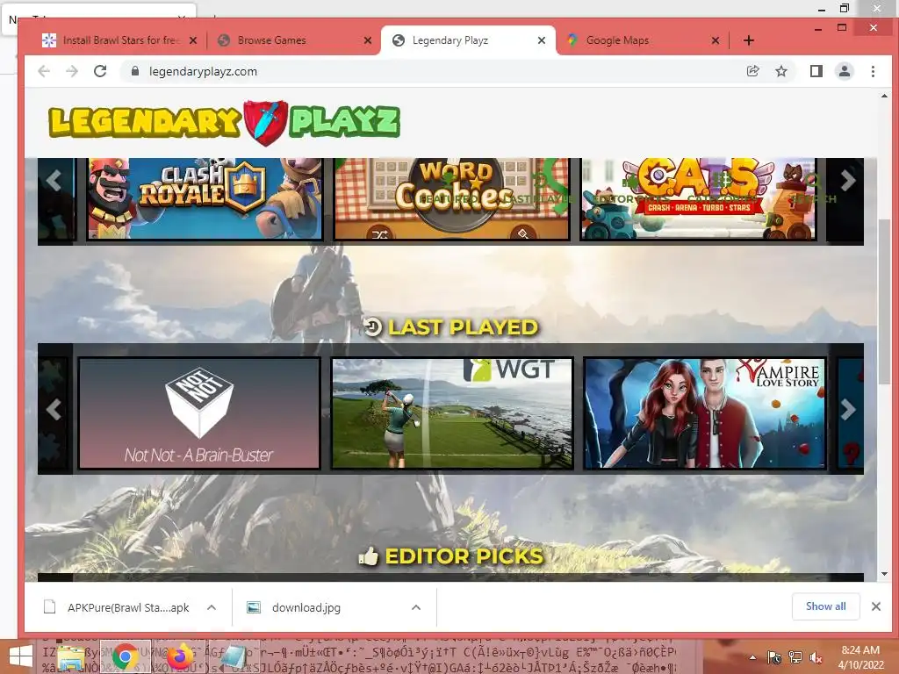Click featured carousel previous arrow
This screenshot has height=674, width=899.
point(54,181)
